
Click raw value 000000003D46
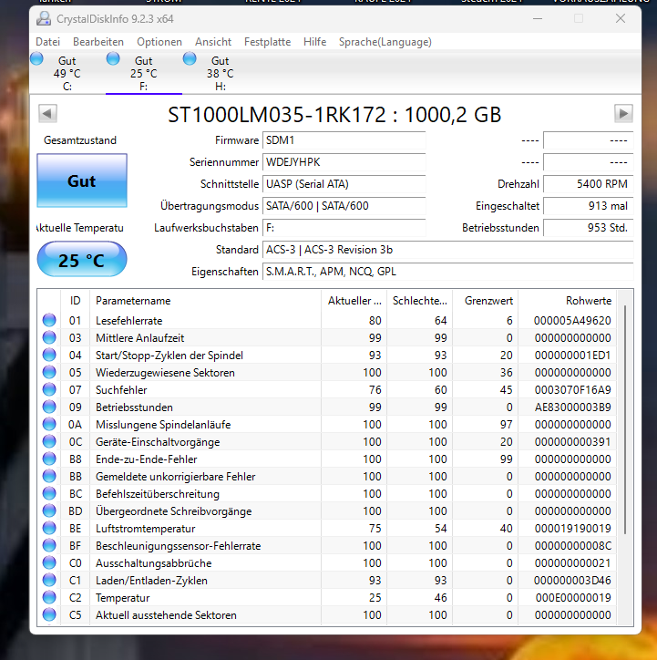(x=572, y=581)
